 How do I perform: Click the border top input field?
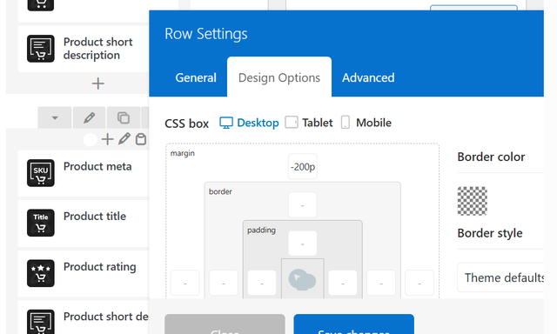303,204
